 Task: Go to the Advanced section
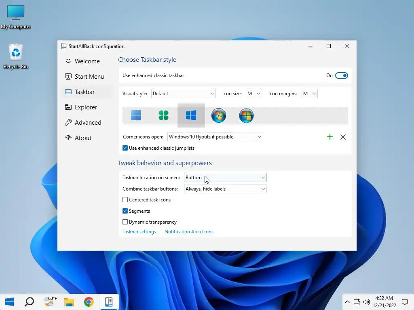[87, 123]
